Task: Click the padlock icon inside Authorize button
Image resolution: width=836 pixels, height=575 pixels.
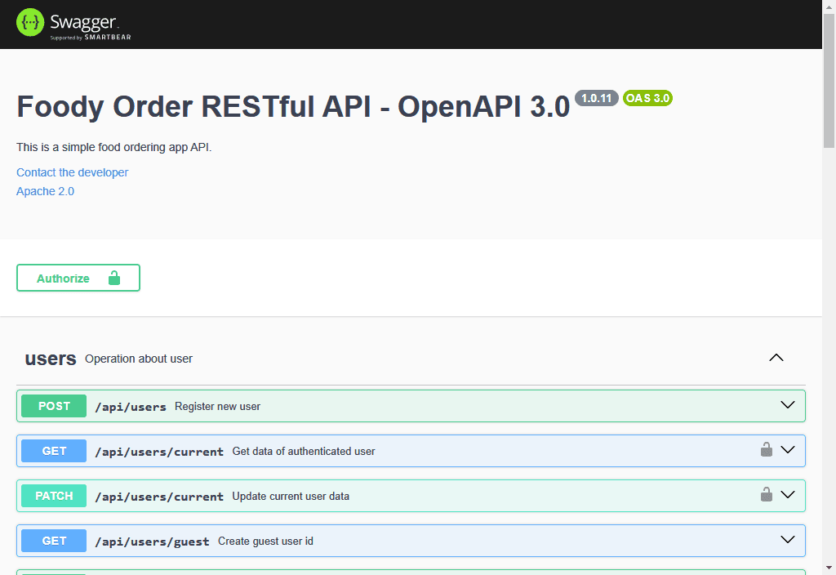Action: [114, 278]
